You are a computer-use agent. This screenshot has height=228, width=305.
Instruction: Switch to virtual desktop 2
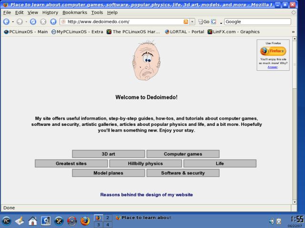tap(108, 218)
